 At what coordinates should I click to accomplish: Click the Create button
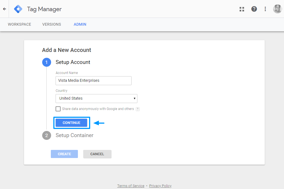pos(64,154)
